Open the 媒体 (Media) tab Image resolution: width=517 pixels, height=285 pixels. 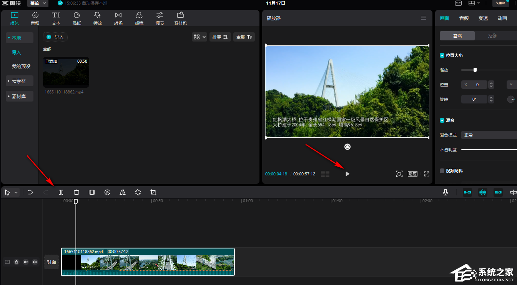pos(14,18)
